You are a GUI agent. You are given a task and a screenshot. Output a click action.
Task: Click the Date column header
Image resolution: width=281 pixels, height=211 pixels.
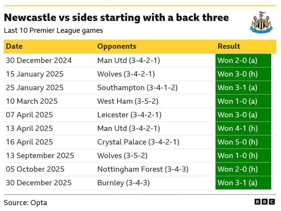14,46
